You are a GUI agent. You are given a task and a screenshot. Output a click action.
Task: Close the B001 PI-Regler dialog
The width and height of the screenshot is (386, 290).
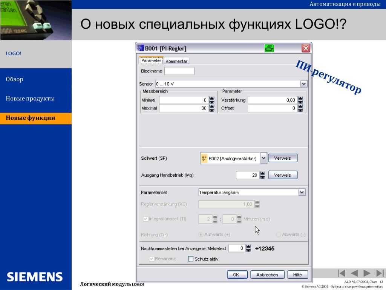[x=305, y=48]
